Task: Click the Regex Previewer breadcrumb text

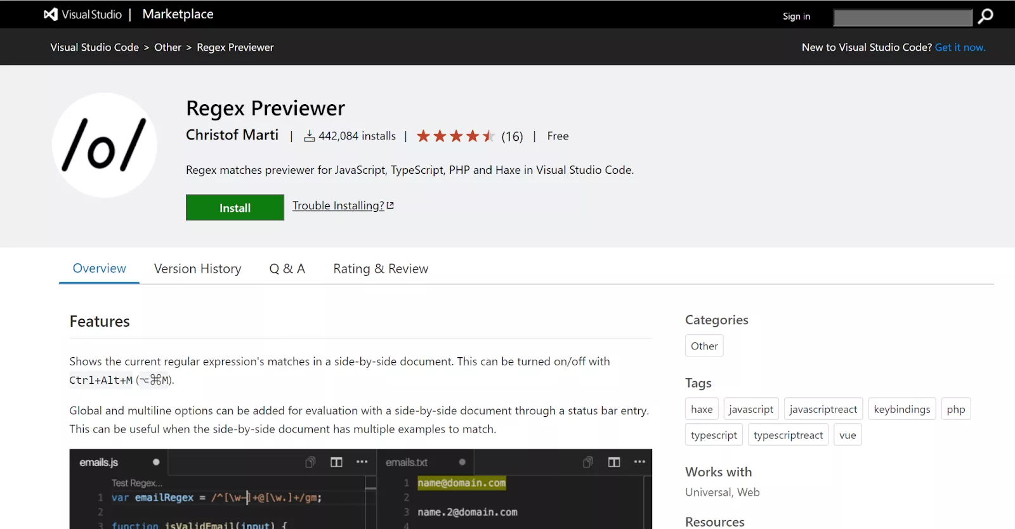Action: click(x=235, y=48)
